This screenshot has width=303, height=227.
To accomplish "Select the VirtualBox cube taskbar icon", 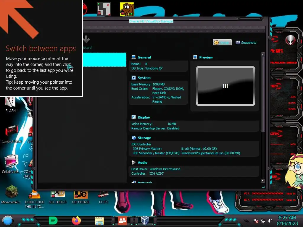I will click(x=145, y=220).
